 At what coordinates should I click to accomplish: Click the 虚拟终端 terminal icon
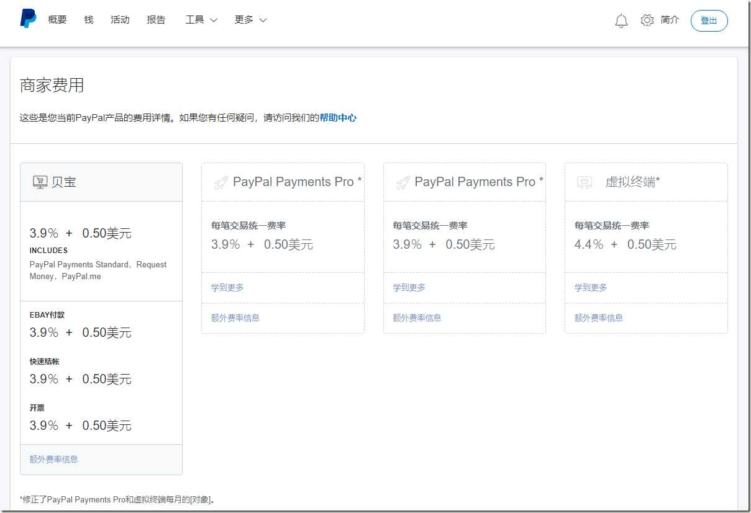tap(585, 182)
